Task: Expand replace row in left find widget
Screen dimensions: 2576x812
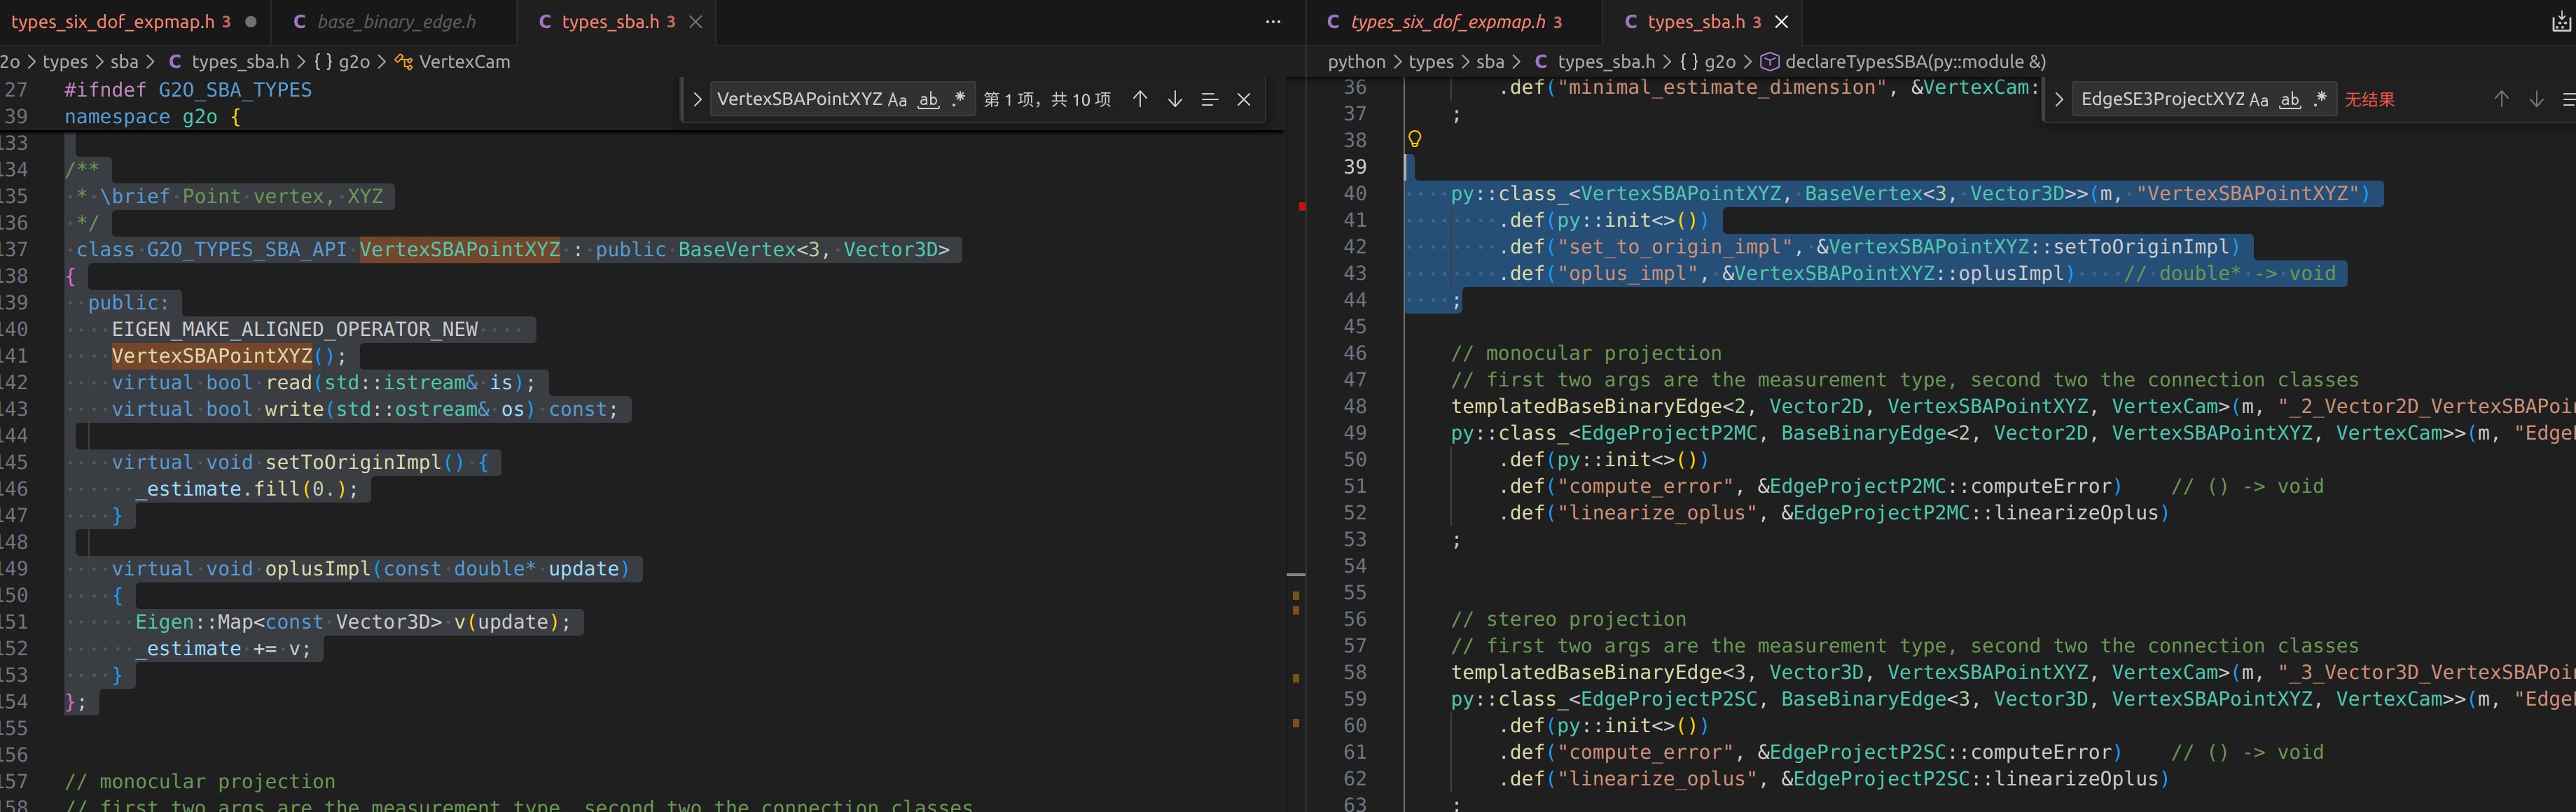Action: 697,99
